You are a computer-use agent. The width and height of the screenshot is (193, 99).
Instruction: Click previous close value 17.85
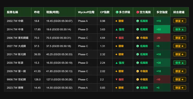[x=37, y=29]
